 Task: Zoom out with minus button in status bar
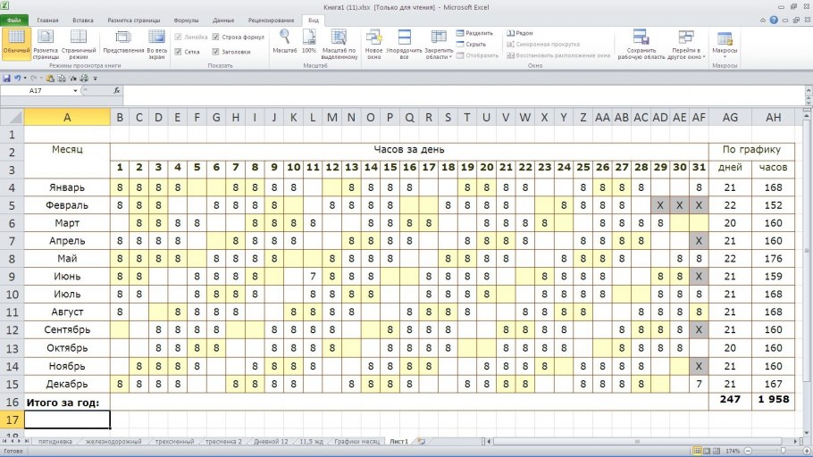(x=748, y=452)
